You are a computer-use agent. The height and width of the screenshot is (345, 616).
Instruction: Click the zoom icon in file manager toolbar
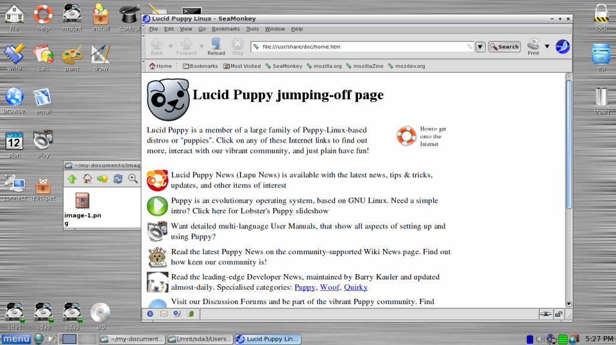tap(133, 179)
